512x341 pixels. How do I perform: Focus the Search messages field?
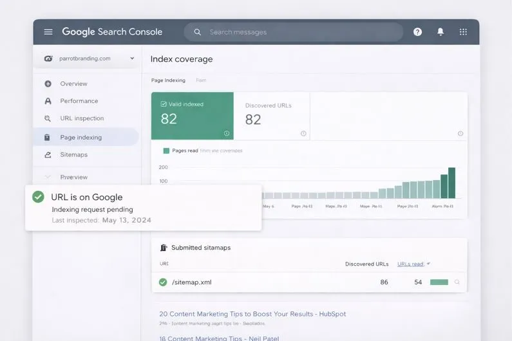click(x=294, y=32)
